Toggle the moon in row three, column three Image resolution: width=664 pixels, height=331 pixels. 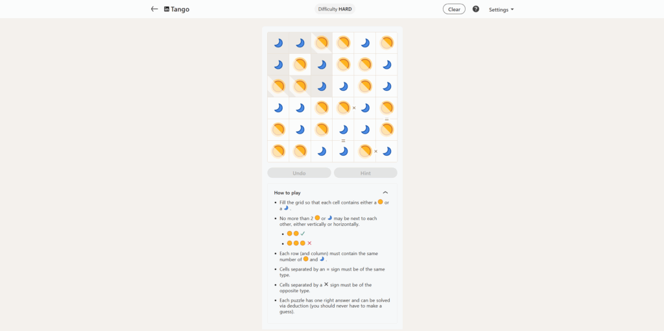click(322, 86)
